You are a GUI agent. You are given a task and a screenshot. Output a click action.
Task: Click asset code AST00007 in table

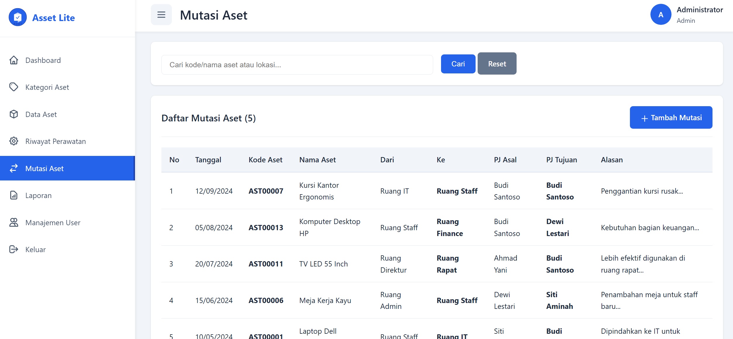click(x=266, y=191)
